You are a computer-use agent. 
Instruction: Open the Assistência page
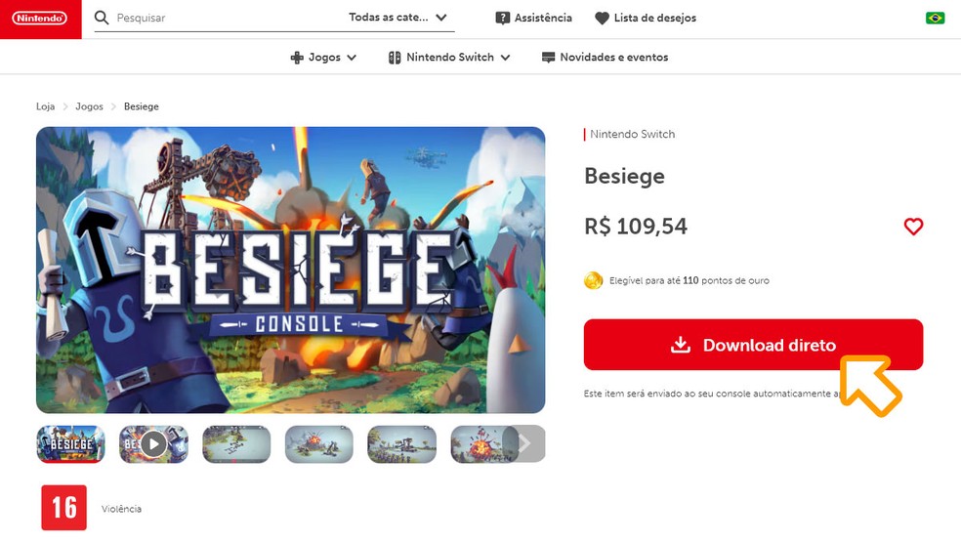pyautogui.click(x=533, y=18)
